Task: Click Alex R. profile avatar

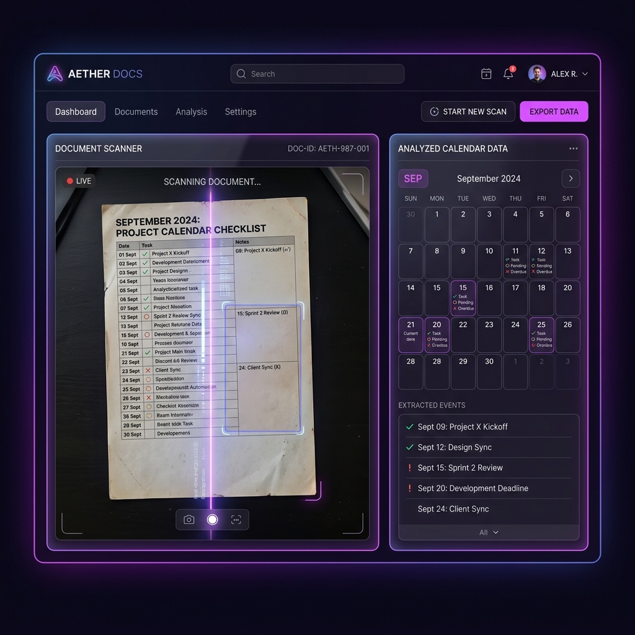Action: pos(537,74)
